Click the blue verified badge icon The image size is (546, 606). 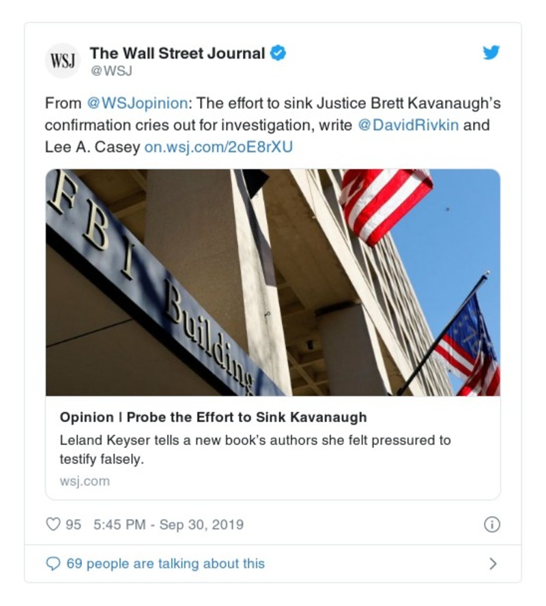(x=278, y=53)
